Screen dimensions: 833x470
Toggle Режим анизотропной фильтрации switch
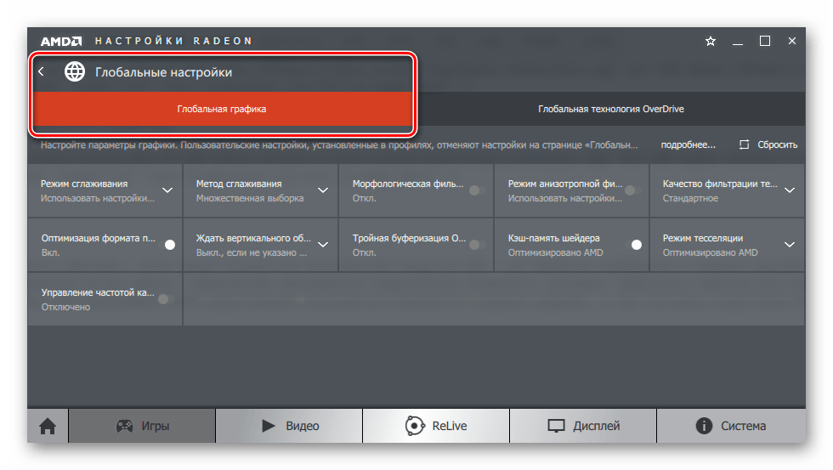[632, 190]
